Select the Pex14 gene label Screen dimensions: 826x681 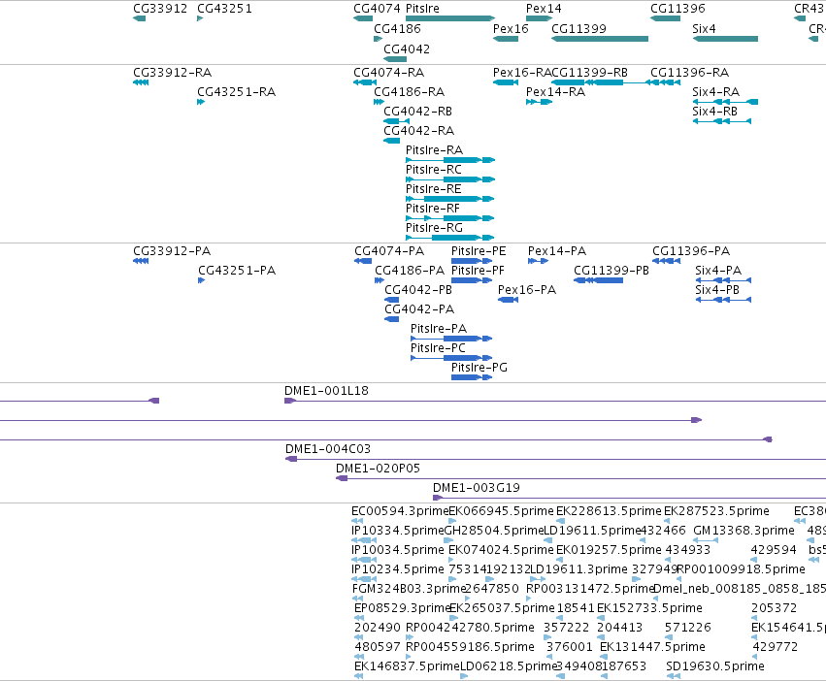(544, 9)
